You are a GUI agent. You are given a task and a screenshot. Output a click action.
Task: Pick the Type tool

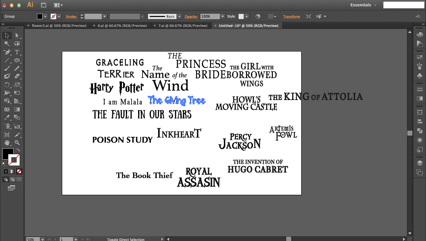(x=17, y=52)
